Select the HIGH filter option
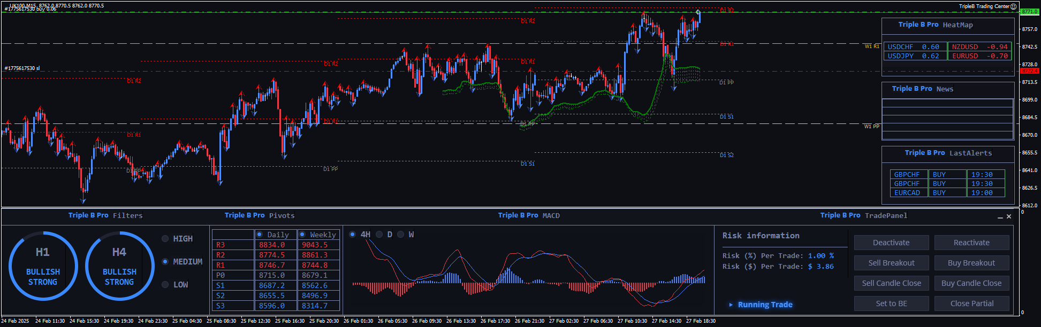 coord(165,239)
